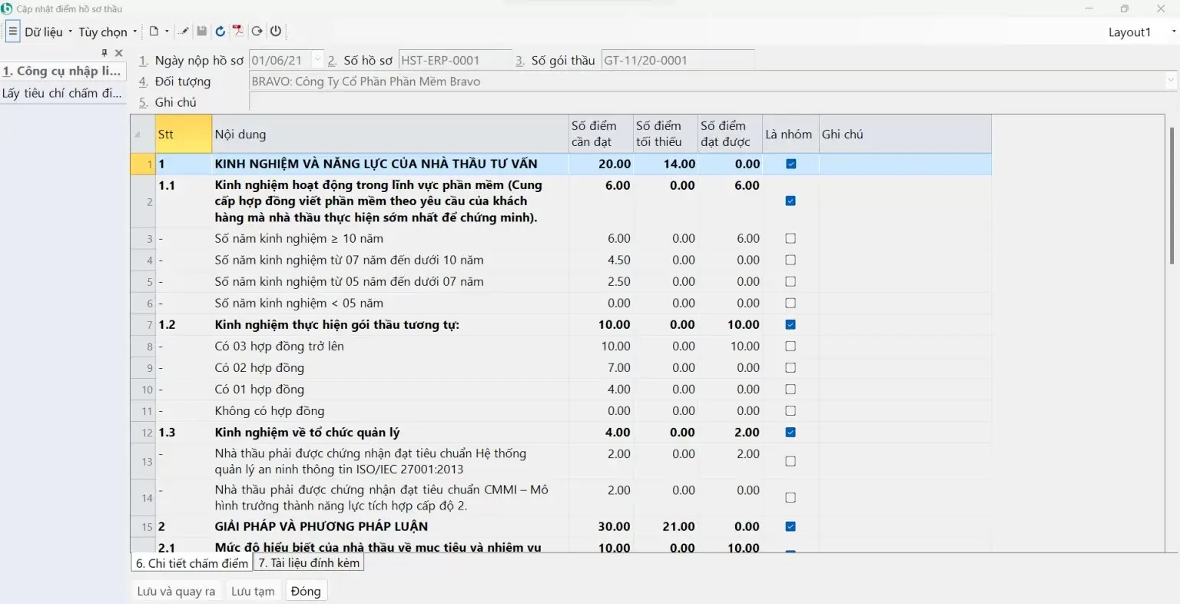Click the hamburger menu icon in toolbar
The image size is (1180, 604).
[x=12, y=32]
